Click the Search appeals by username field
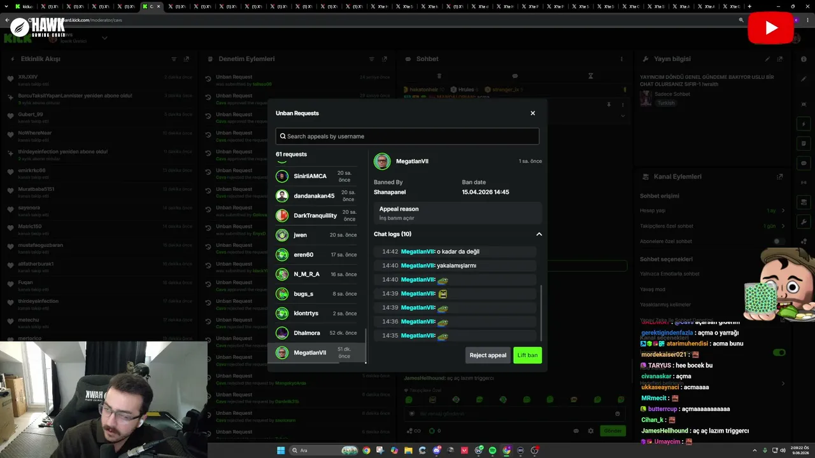 tap(407, 136)
